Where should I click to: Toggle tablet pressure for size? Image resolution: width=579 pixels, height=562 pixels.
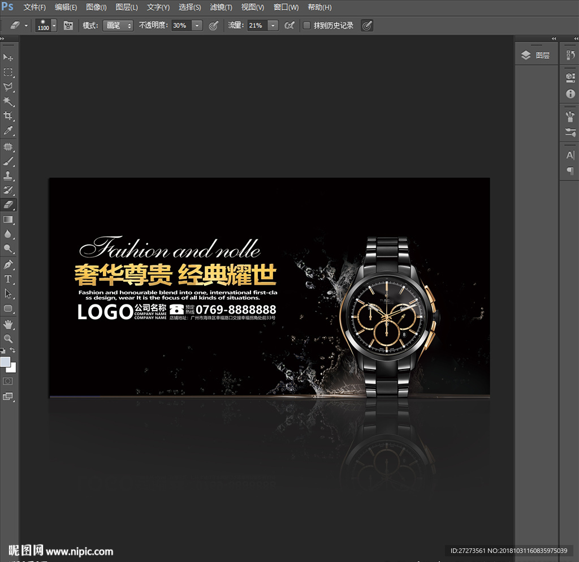[x=366, y=25]
